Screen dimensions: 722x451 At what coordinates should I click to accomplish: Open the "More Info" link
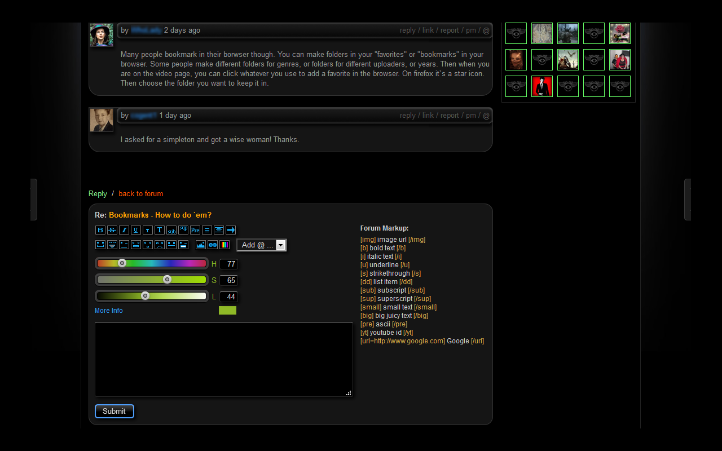pyautogui.click(x=109, y=311)
